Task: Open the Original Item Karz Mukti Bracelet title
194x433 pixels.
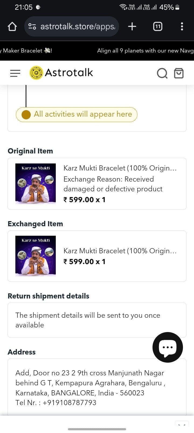Action: [x=120, y=168]
